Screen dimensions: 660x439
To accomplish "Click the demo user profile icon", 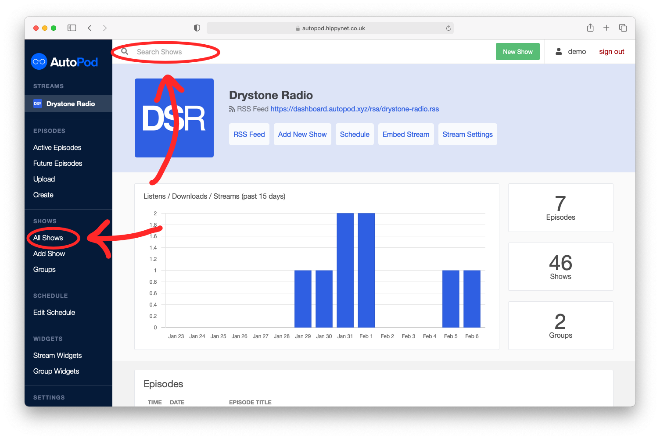I will coord(559,51).
